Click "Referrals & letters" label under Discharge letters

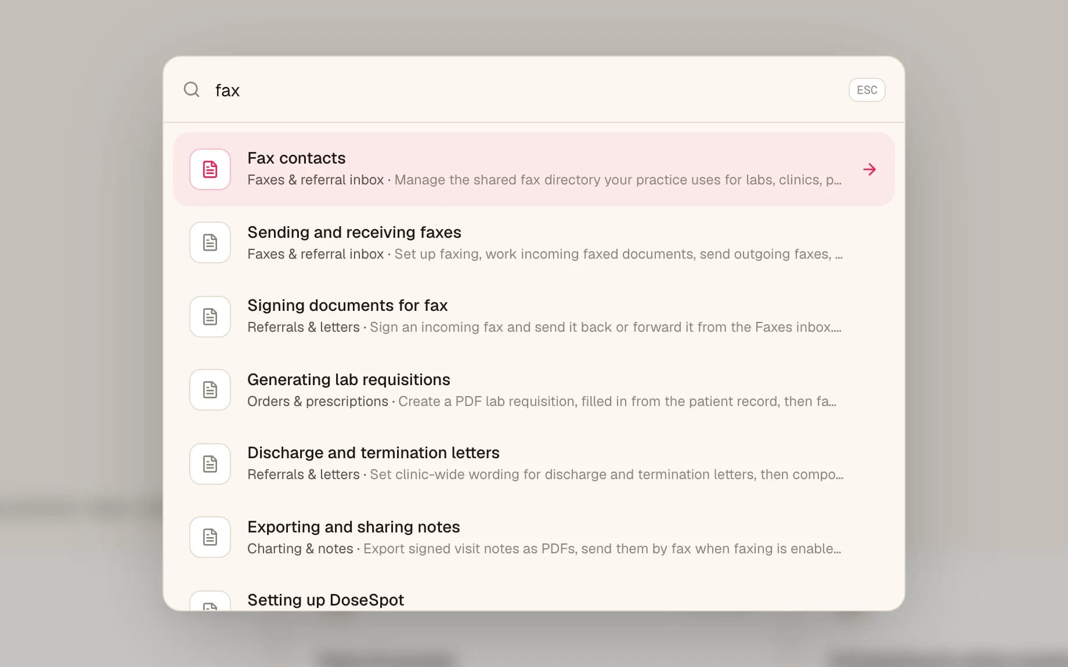[x=304, y=474]
